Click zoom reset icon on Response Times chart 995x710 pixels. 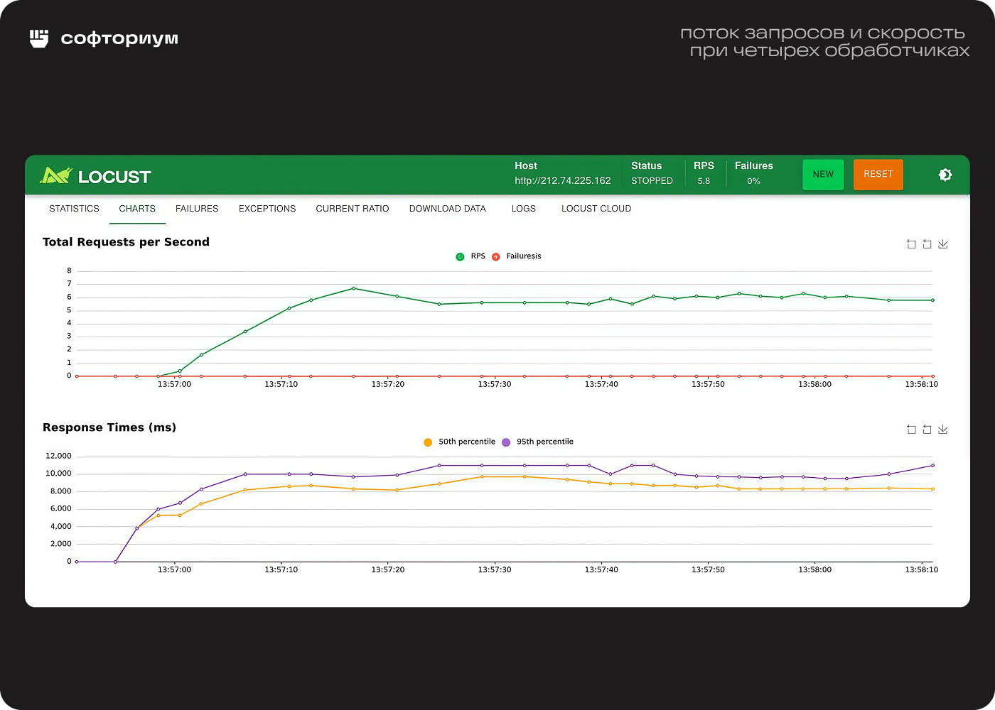927,430
